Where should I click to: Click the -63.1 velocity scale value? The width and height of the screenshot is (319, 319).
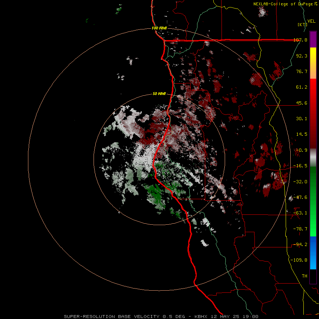pyautogui.click(x=300, y=213)
